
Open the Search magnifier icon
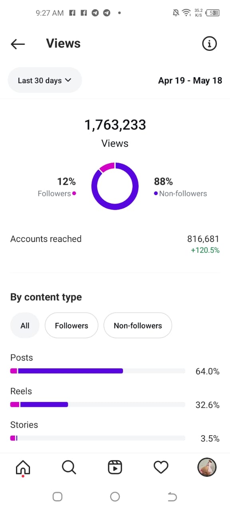[x=69, y=467]
